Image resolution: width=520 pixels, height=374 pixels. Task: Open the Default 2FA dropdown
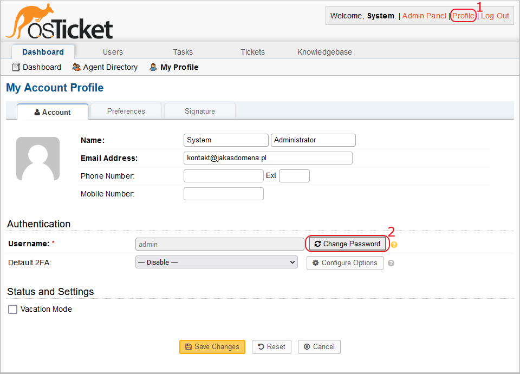click(217, 263)
